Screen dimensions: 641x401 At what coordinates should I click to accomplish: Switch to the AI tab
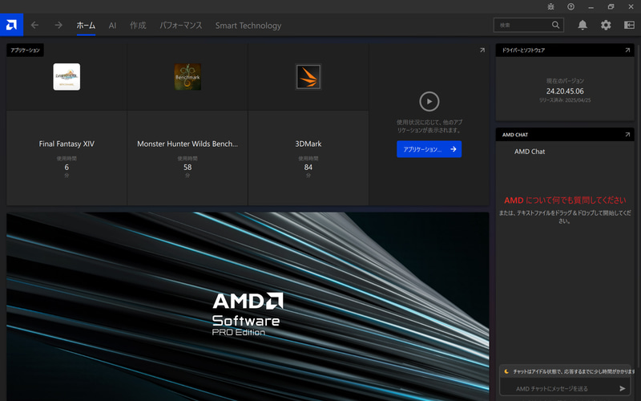click(x=112, y=26)
